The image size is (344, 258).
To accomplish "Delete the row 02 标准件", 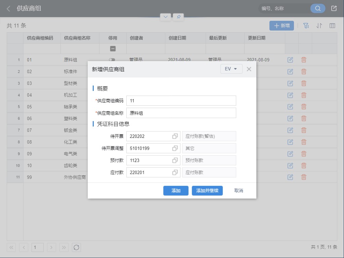I will point(304,71).
